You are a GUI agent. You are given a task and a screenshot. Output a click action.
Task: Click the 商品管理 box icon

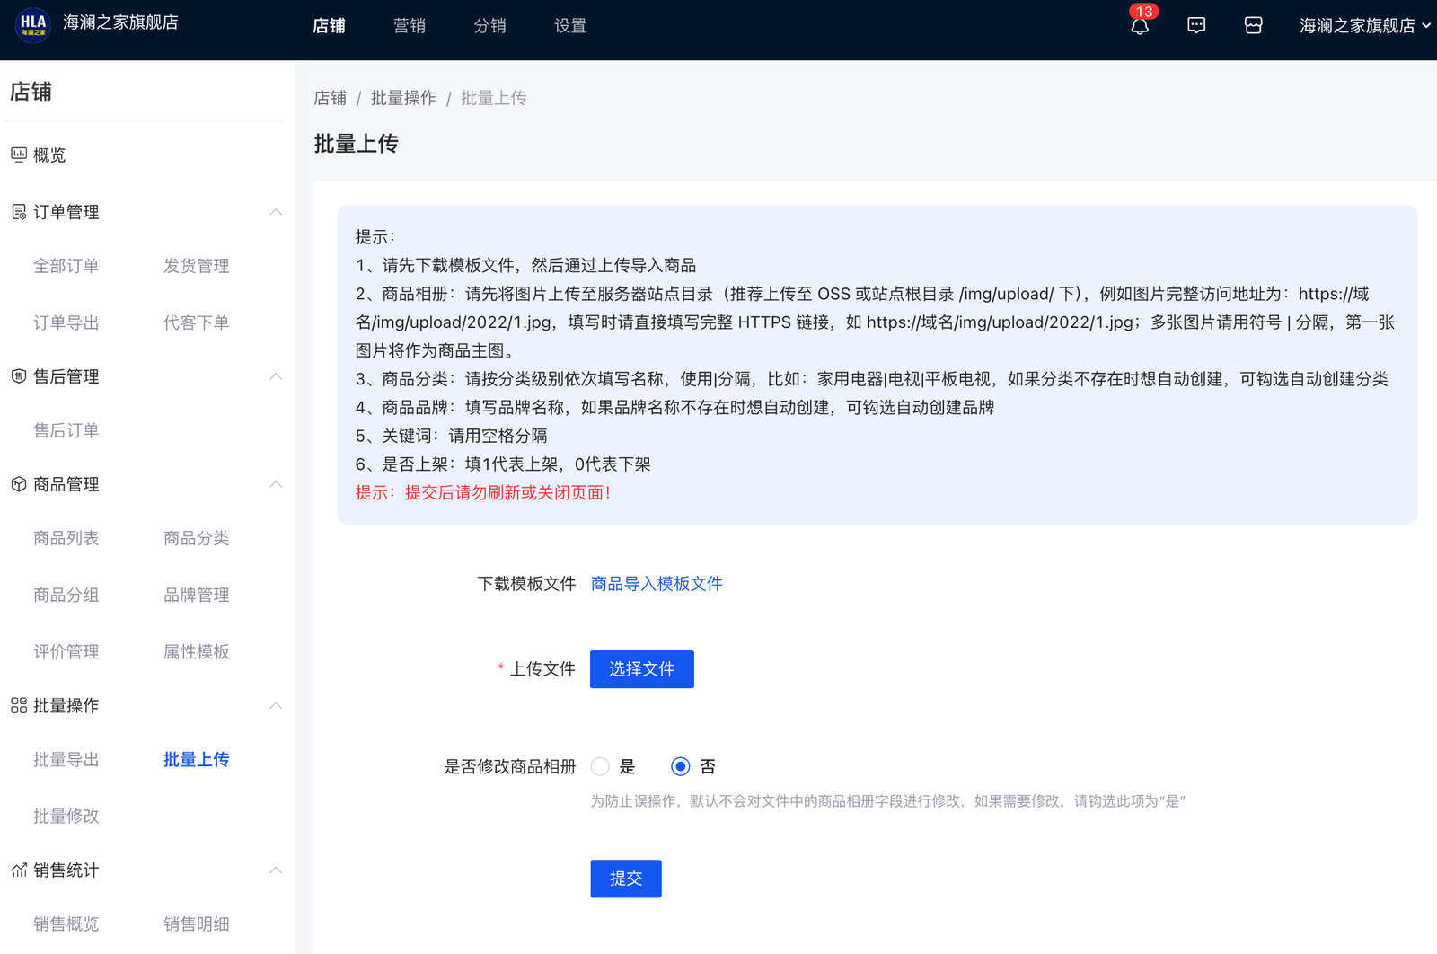pos(19,484)
